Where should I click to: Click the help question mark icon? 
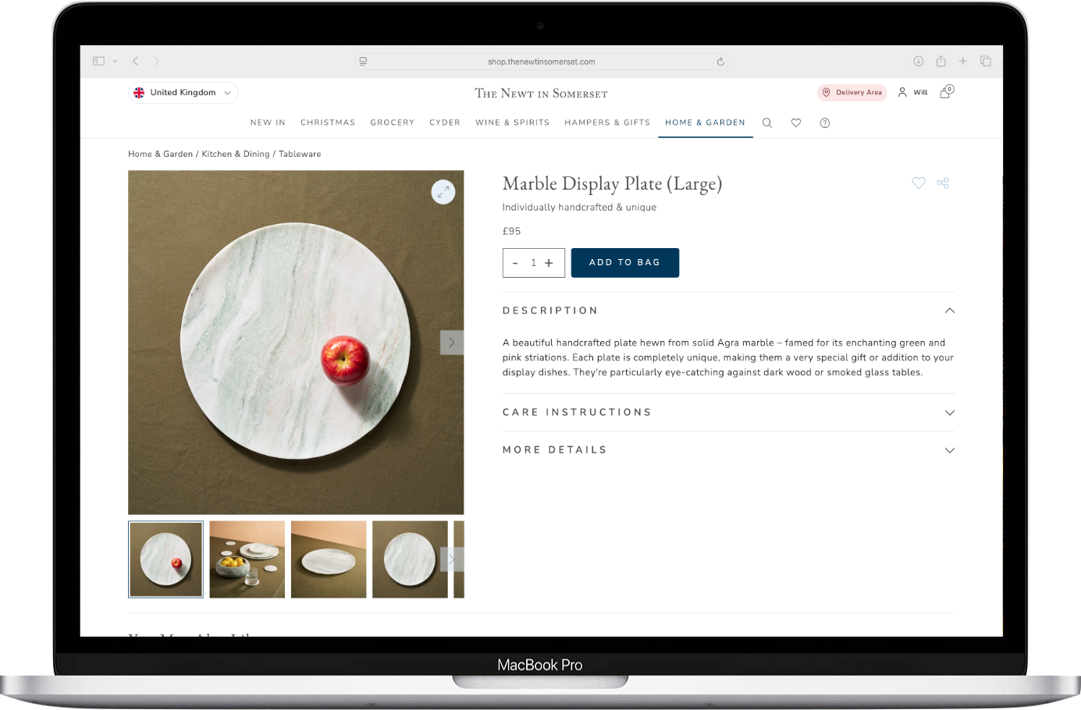pyautogui.click(x=825, y=123)
